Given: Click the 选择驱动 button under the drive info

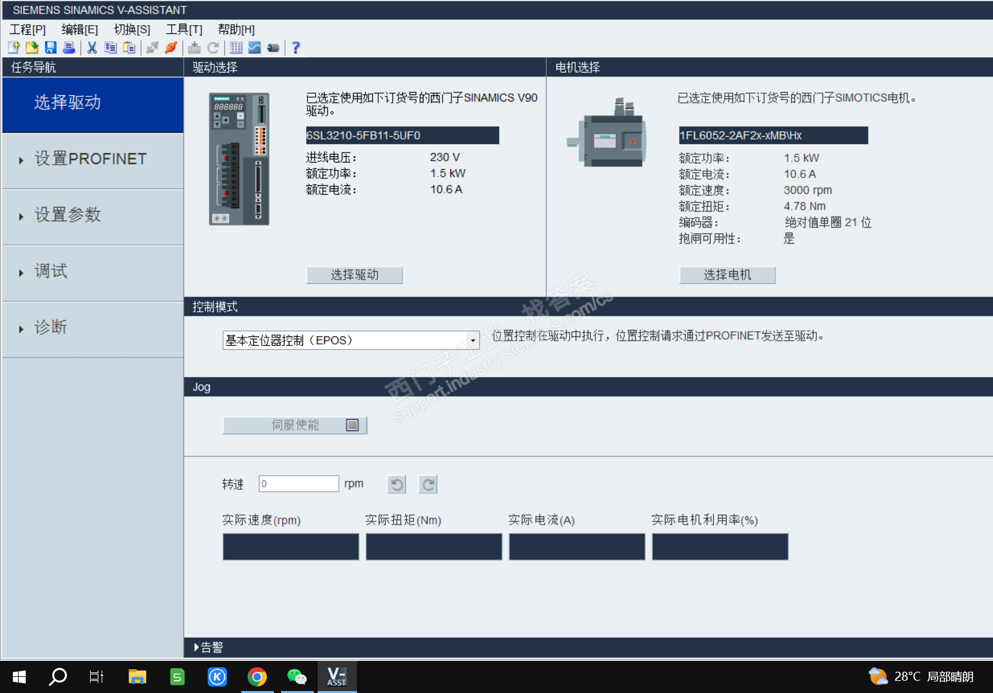Looking at the screenshot, I should pyautogui.click(x=354, y=275).
